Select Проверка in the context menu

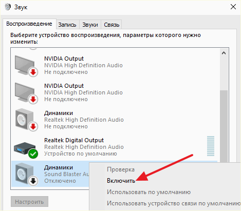click(x=121, y=169)
